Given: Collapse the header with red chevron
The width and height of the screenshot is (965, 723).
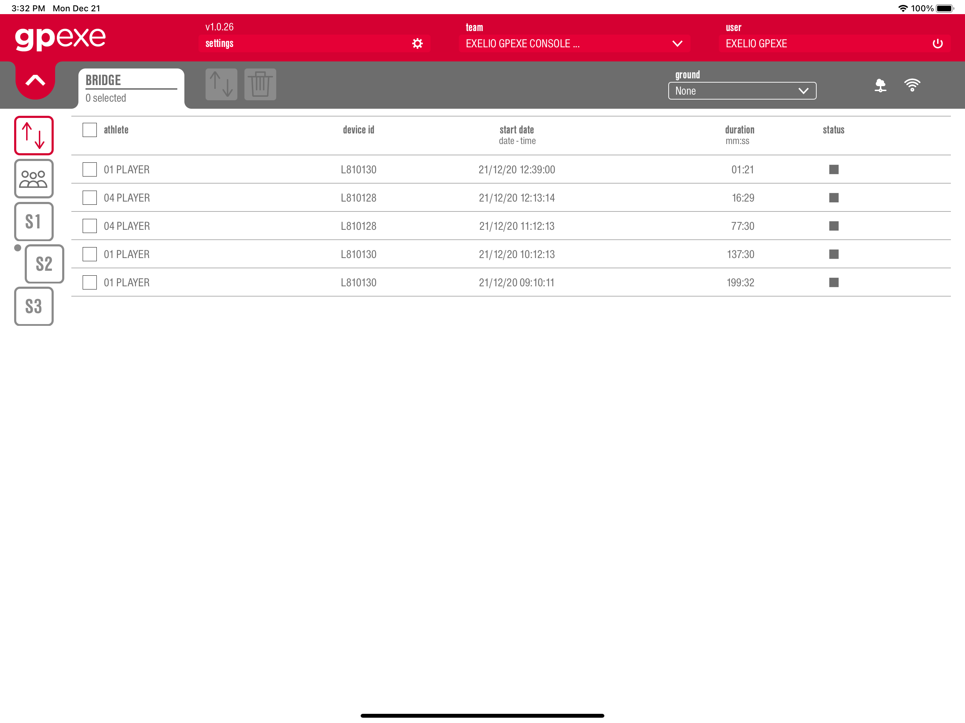Looking at the screenshot, I should click(x=35, y=81).
